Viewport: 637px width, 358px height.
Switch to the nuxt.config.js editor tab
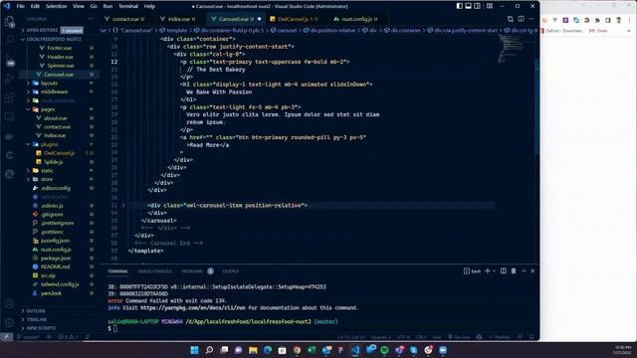[356, 19]
